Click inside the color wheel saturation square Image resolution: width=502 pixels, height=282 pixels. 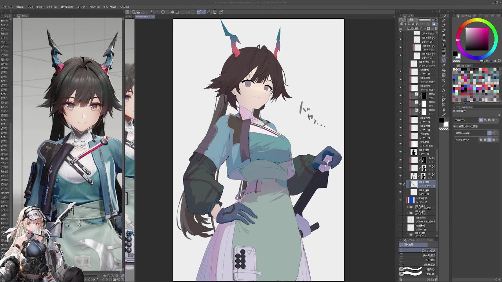[477, 38]
